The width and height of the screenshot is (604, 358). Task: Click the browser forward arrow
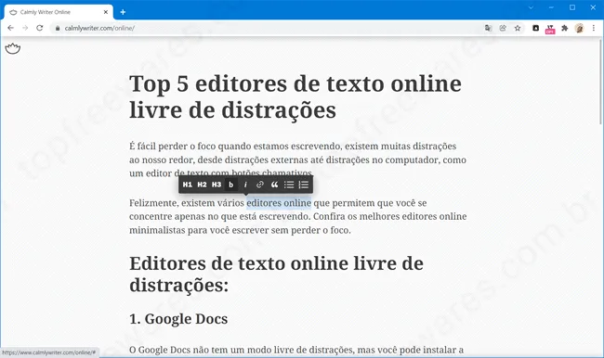25,28
